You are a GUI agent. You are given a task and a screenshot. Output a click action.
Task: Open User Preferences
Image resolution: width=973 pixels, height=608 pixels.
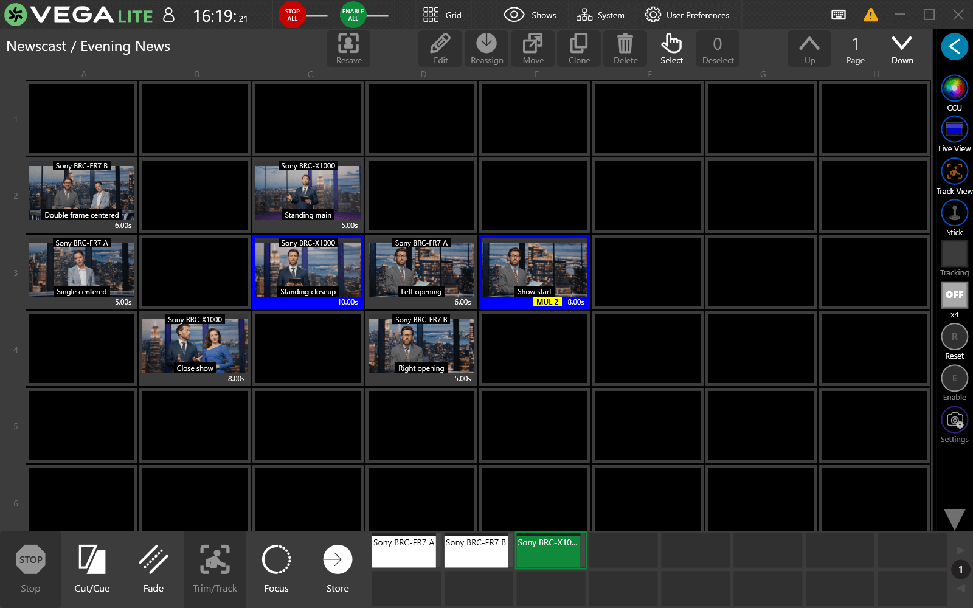(x=687, y=15)
